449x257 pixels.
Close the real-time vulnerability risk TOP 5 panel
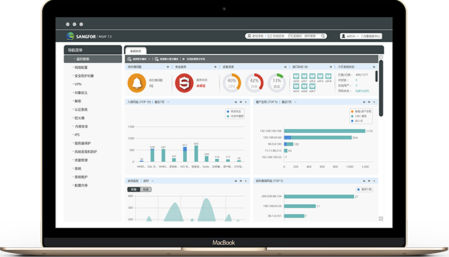point(374,181)
